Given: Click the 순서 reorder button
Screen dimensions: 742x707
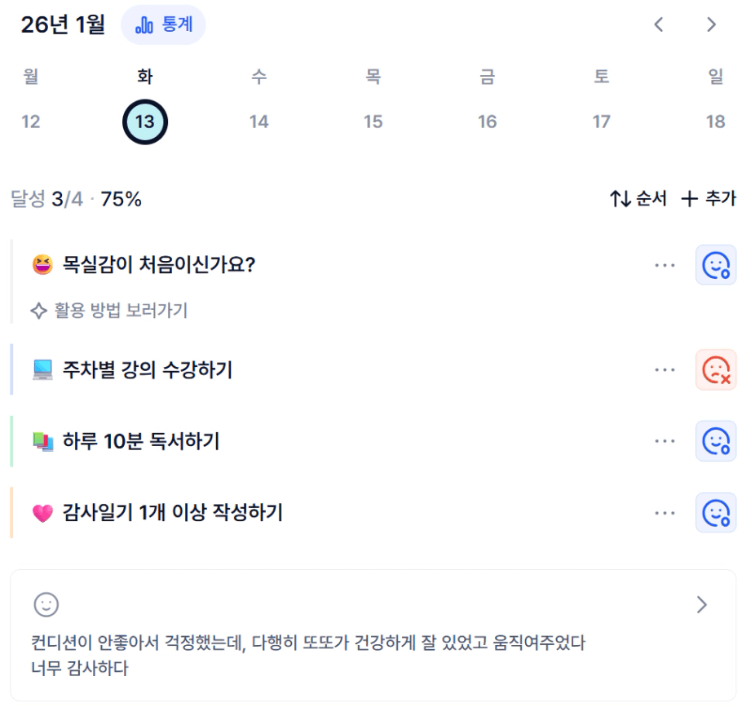Looking at the screenshot, I should [638, 198].
